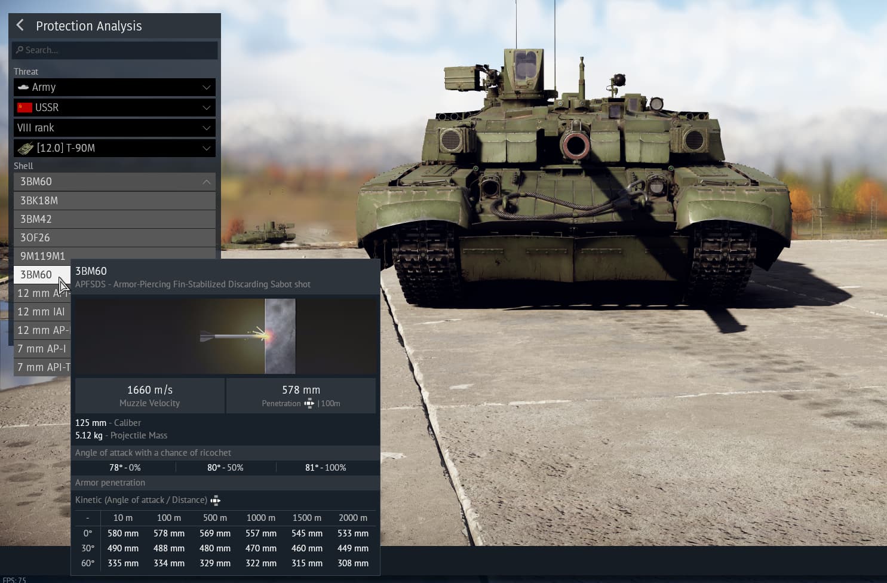
Task: Click the FPS counter in the corner
Action: coord(14,579)
